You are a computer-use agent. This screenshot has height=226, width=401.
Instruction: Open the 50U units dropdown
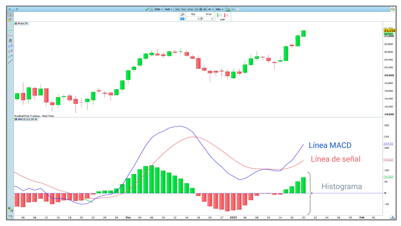click(x=219, y=9)
